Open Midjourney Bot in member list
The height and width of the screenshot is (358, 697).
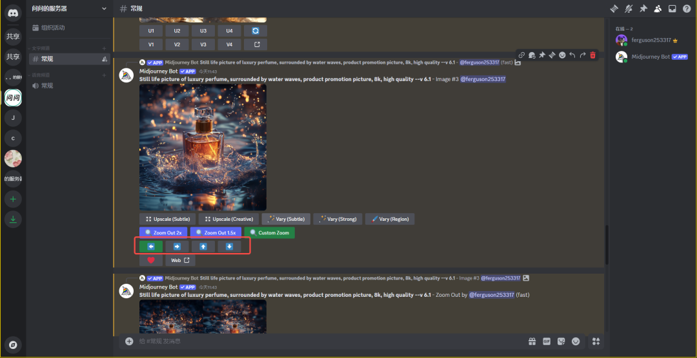pyautogui.click(x=651, y=57)
